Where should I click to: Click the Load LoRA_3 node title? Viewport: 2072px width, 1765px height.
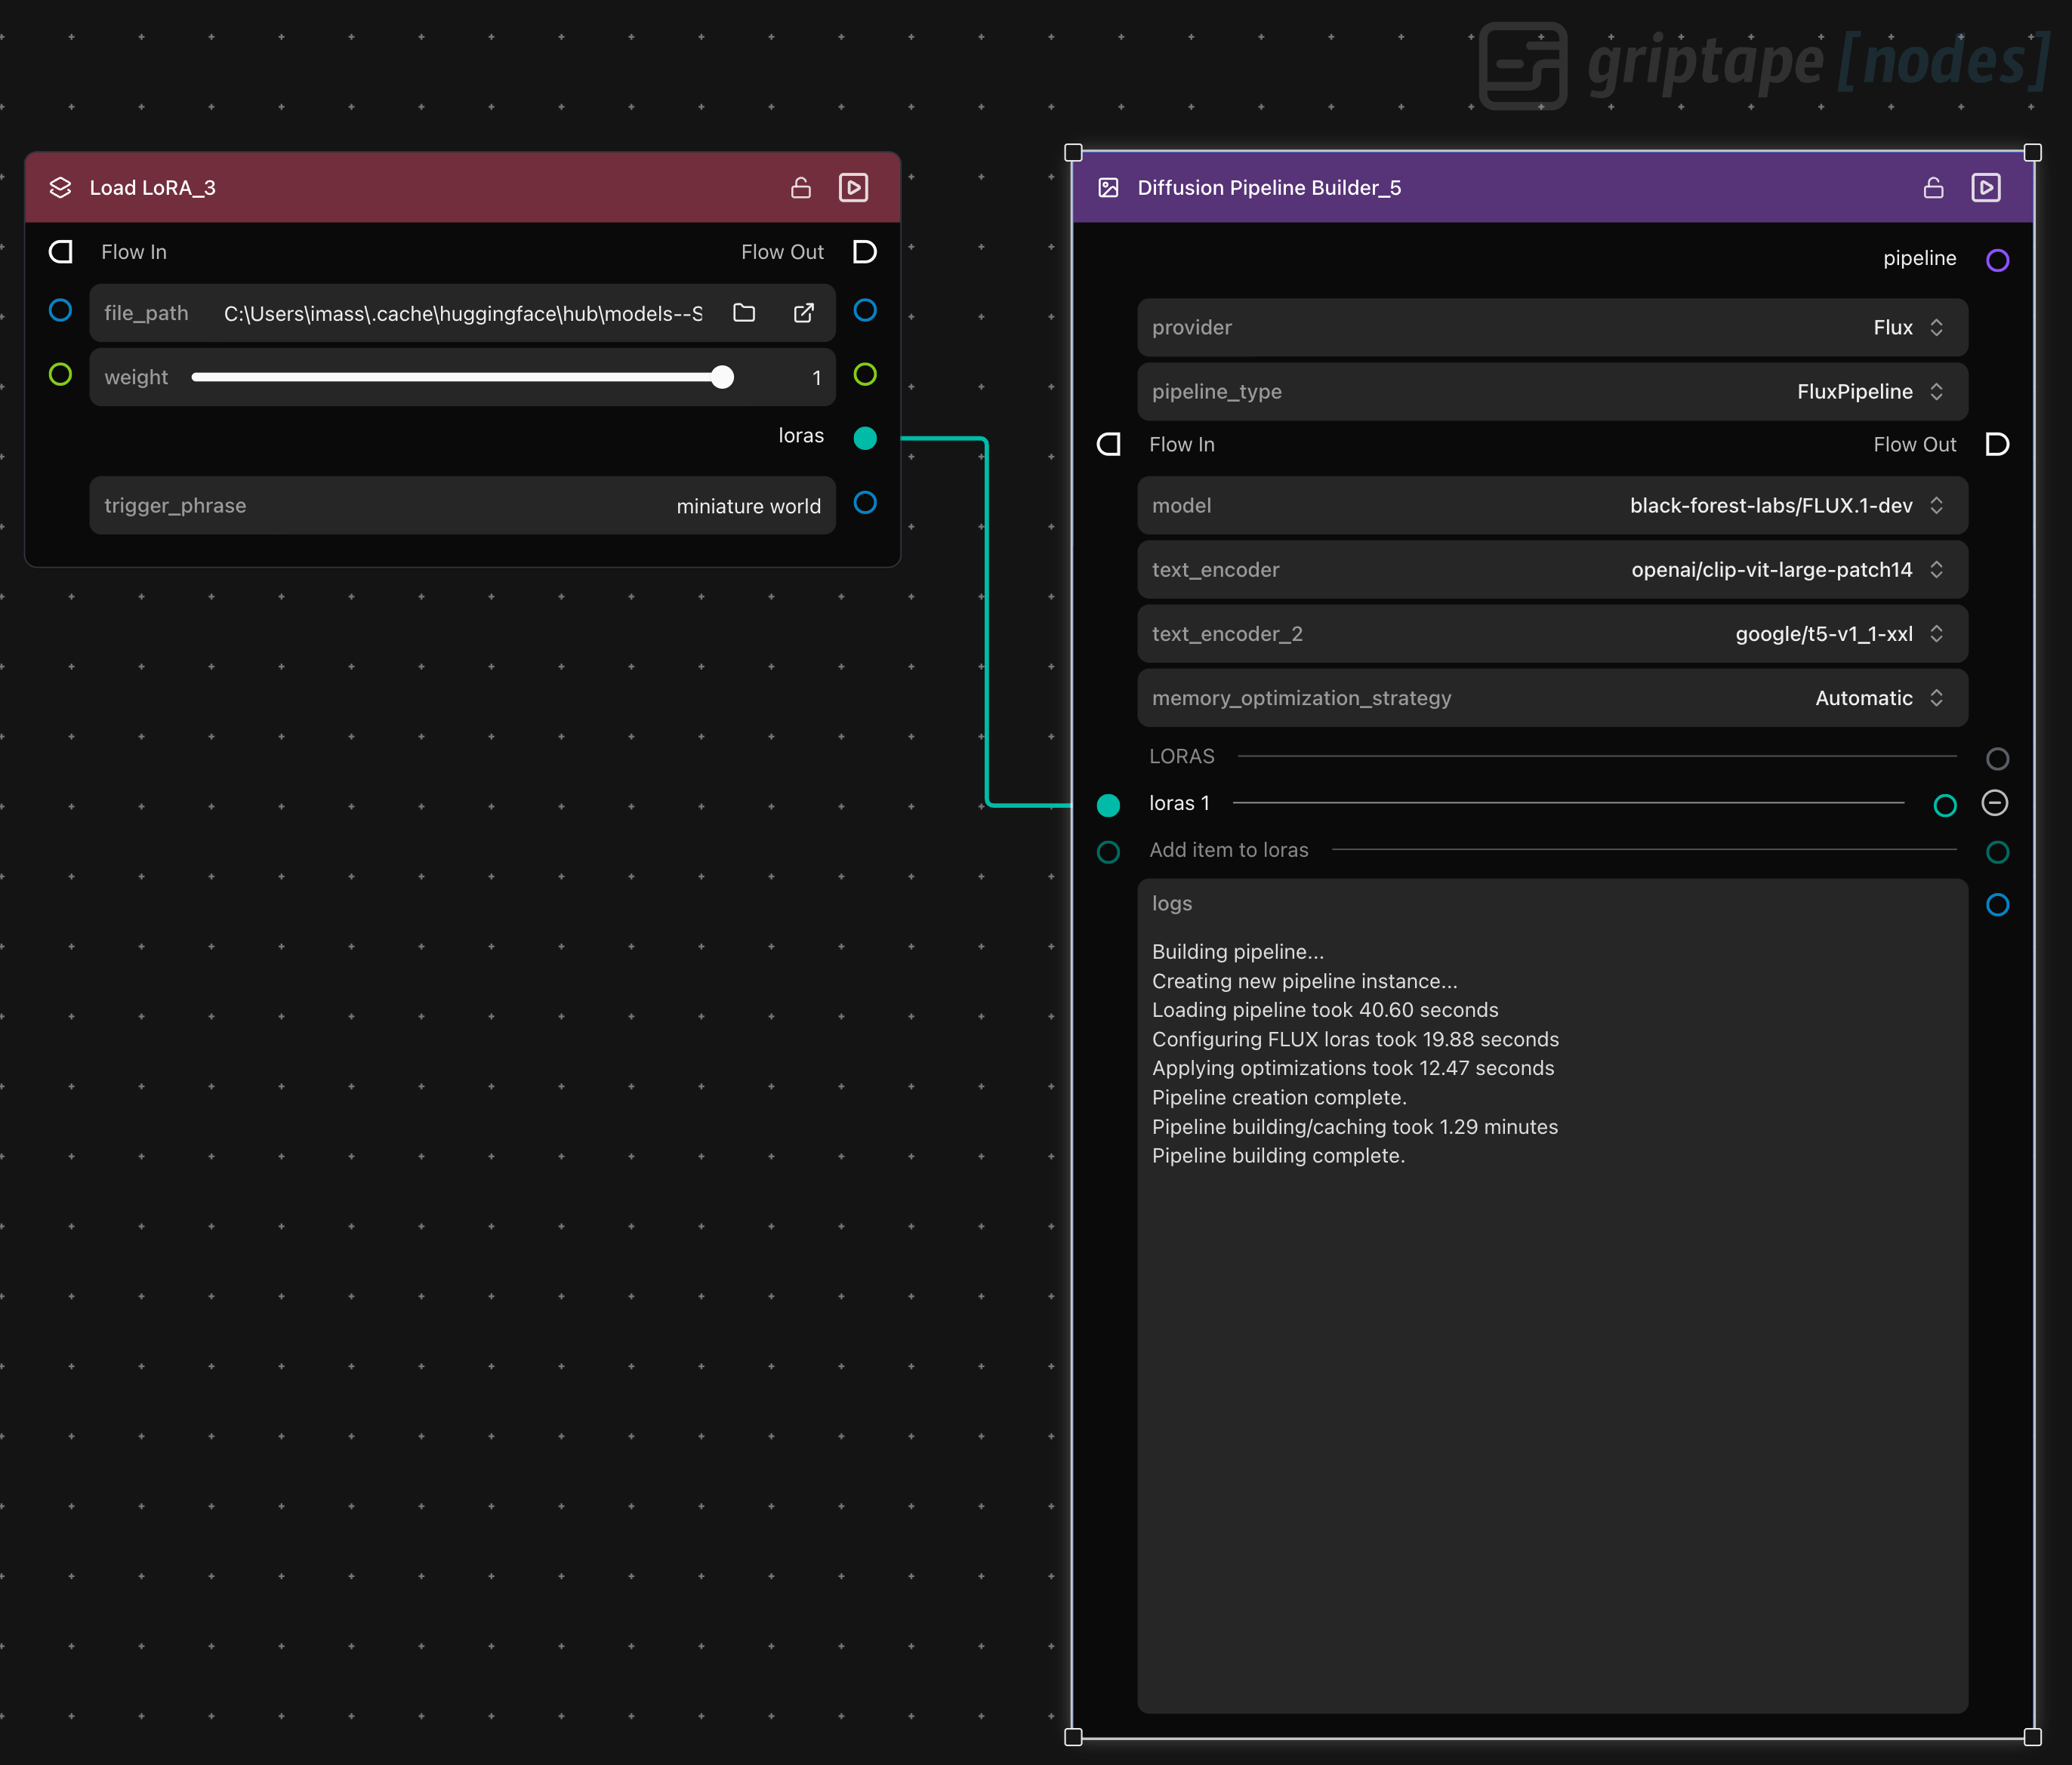click(x=152, y=187)
